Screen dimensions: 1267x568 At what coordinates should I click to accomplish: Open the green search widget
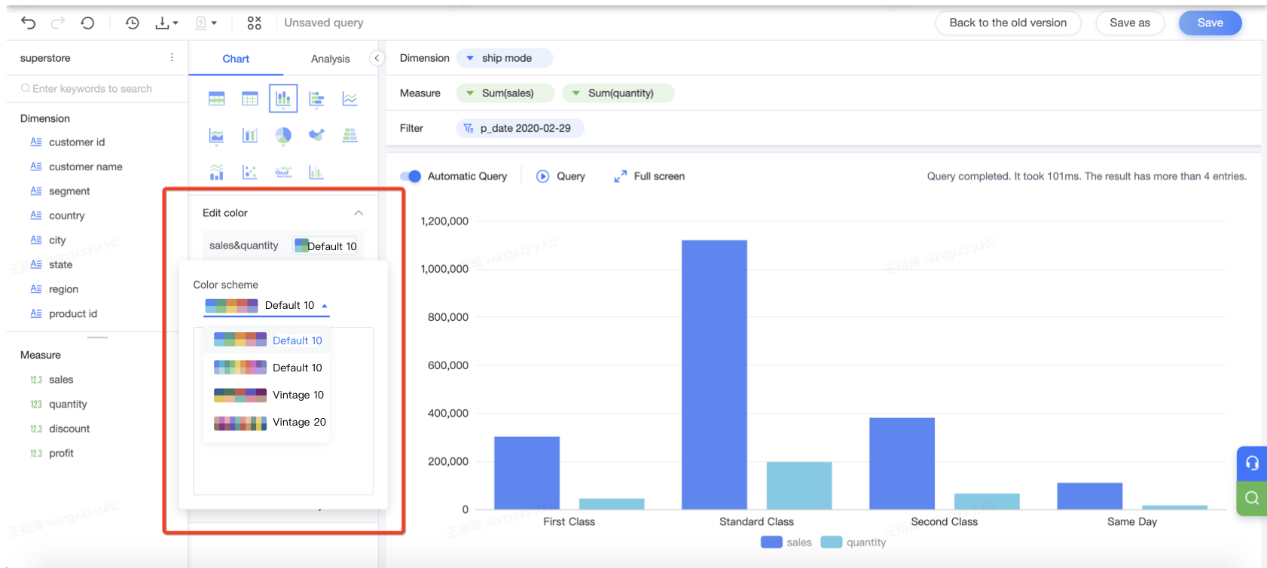pyautogui.click(x=1252, y=498)
